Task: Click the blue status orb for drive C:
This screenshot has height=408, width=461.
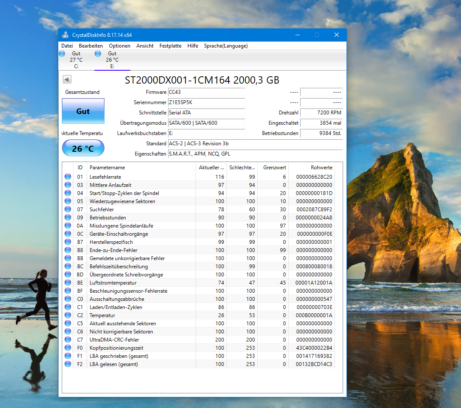Action: [62, 54]
